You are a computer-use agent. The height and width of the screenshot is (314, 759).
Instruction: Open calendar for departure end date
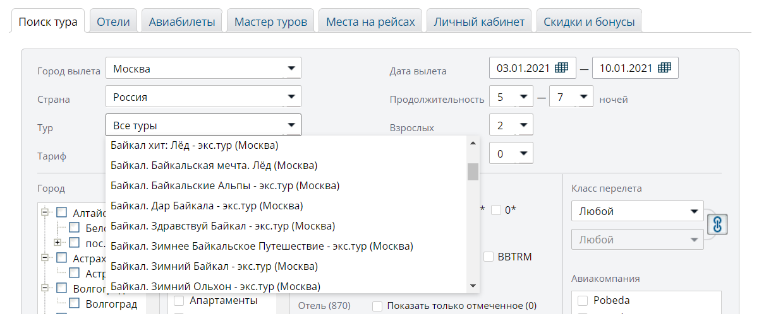pyautogui.click(x=664, y=68)
